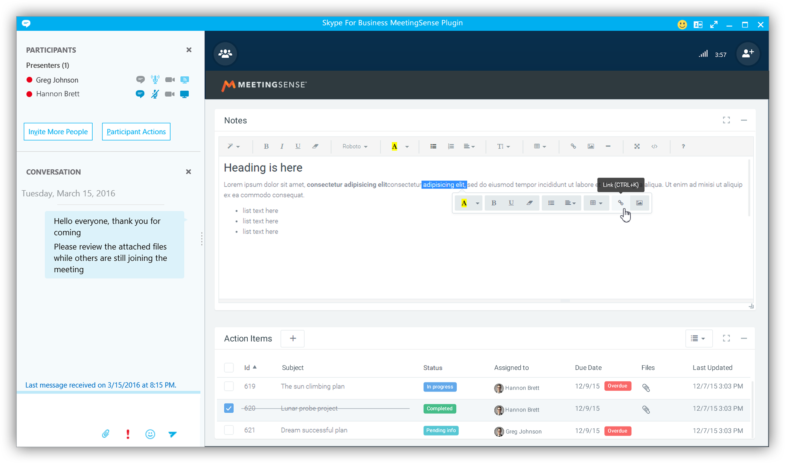785x463 pixels.
Task: Unmute Hannon Brett's microphone
Action: point(155,94)
